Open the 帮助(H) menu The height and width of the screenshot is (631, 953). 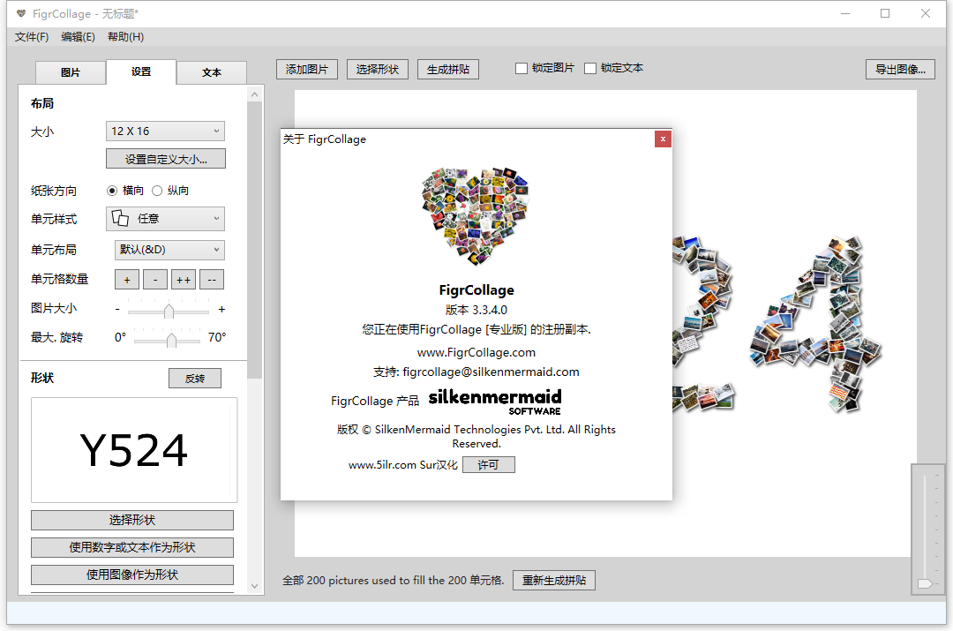(x=126, y=37)
